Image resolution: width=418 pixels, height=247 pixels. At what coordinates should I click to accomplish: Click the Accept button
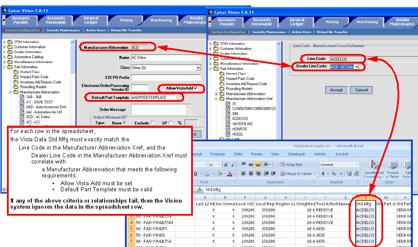336,90
